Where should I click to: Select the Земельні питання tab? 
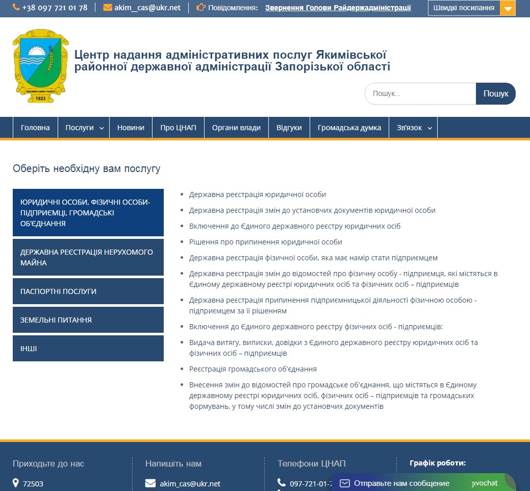(x=88, y=320)
